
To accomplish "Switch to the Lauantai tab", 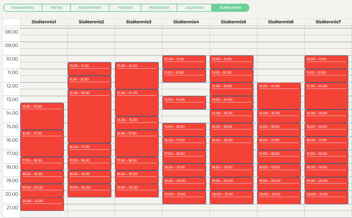I will click(x=194, y=8).
